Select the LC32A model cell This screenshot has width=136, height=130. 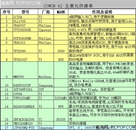(25, 17)
